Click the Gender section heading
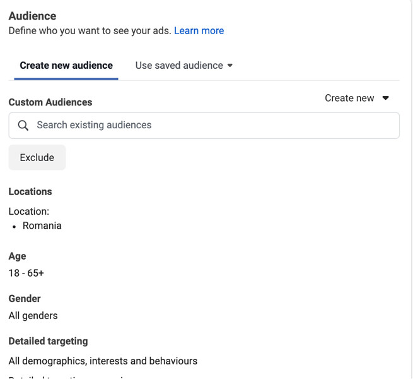Viewport: 413px width, 379px height. coord(25,298)
